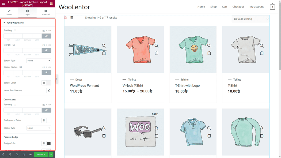Add V-Neck T-Shirt to cart icon
The width and height of the screenshot is (281, 158).
(x=157, y=53)
